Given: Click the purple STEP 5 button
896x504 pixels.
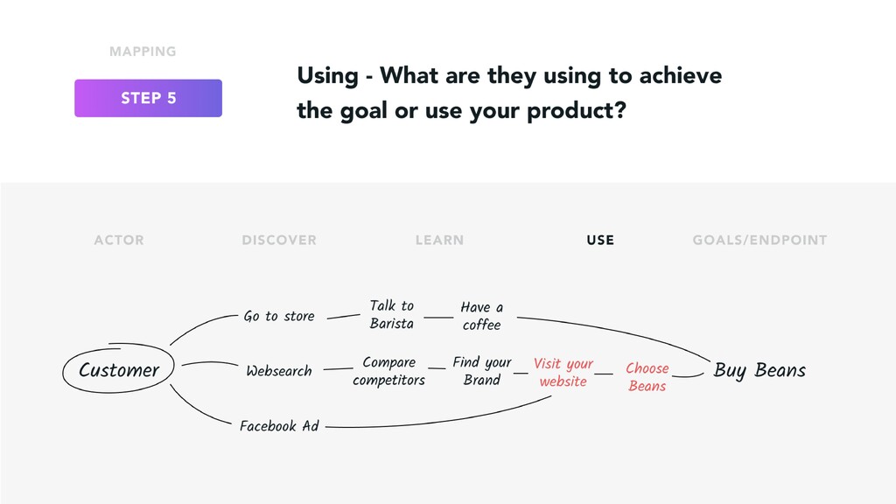Looking at the screenshot, I should tap(148, 98).
